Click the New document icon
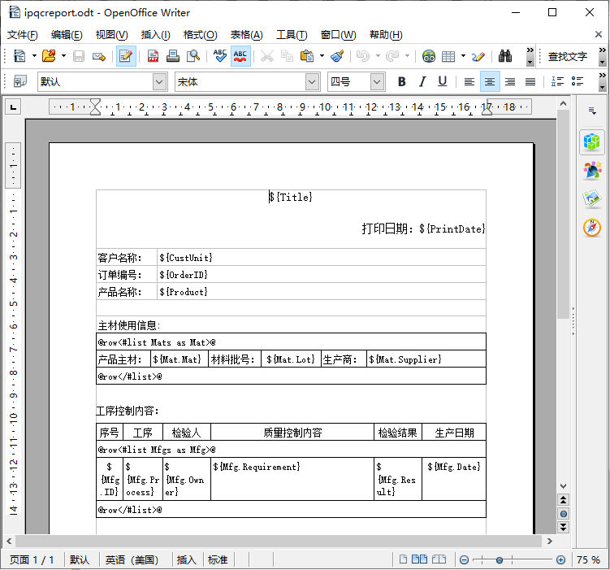Viewport: 610px width, 570px height. click(x=19, y=56)
